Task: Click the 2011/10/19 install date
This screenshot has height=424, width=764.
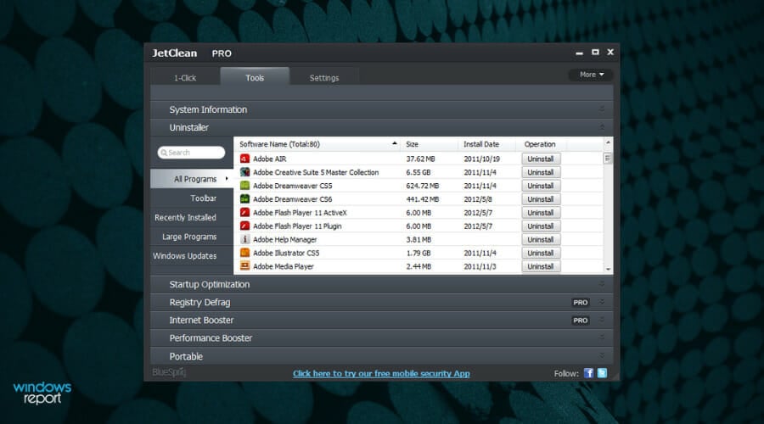Action: [x=481, y=159]
